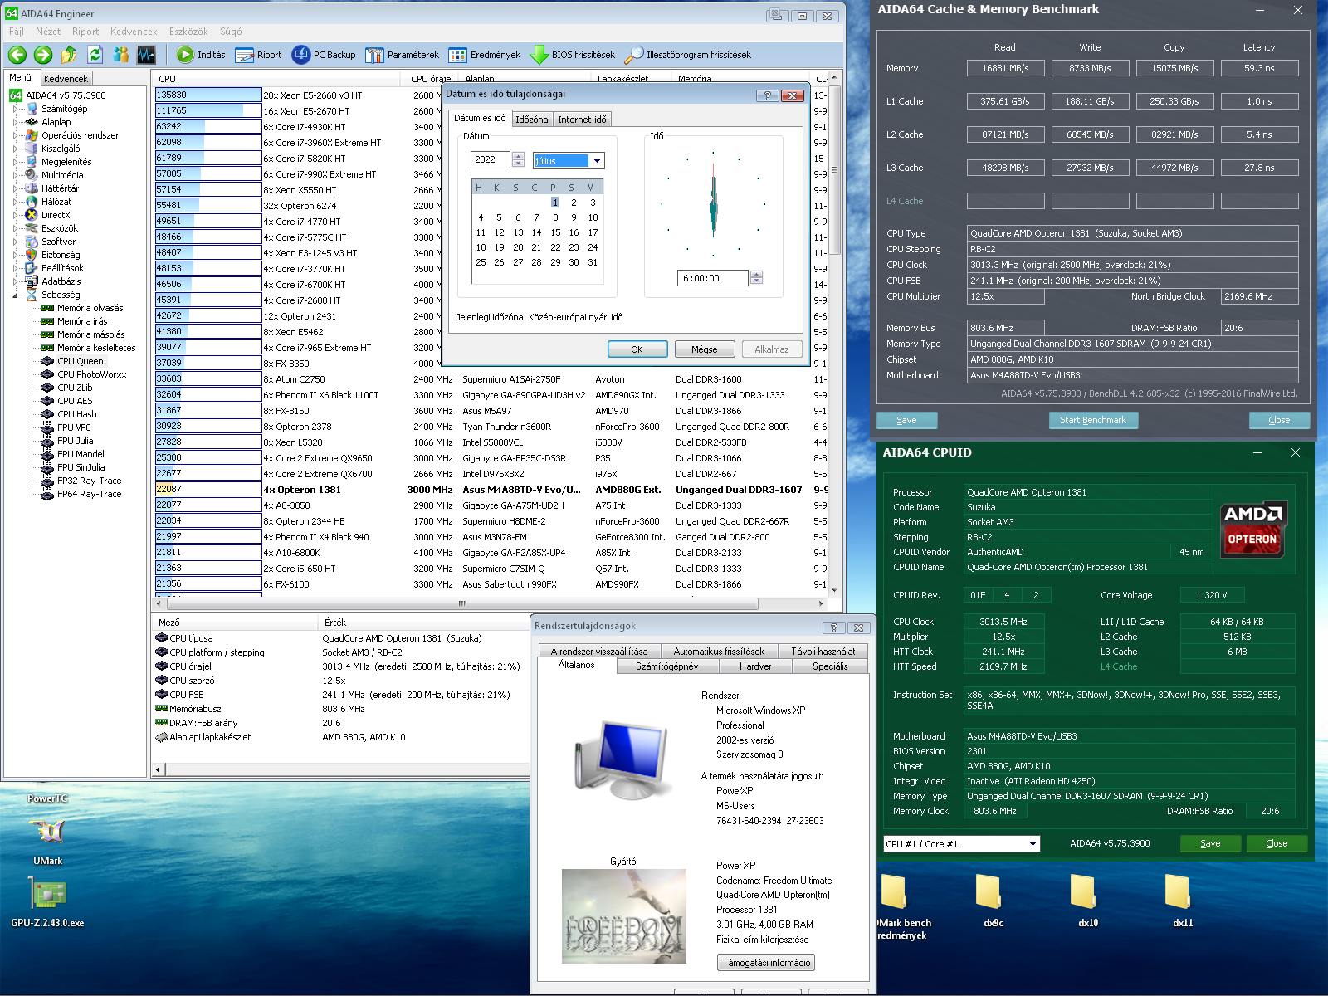Click the PC Backup toolbar icon
1328x996 pixels.
click(x=301, y=55)
